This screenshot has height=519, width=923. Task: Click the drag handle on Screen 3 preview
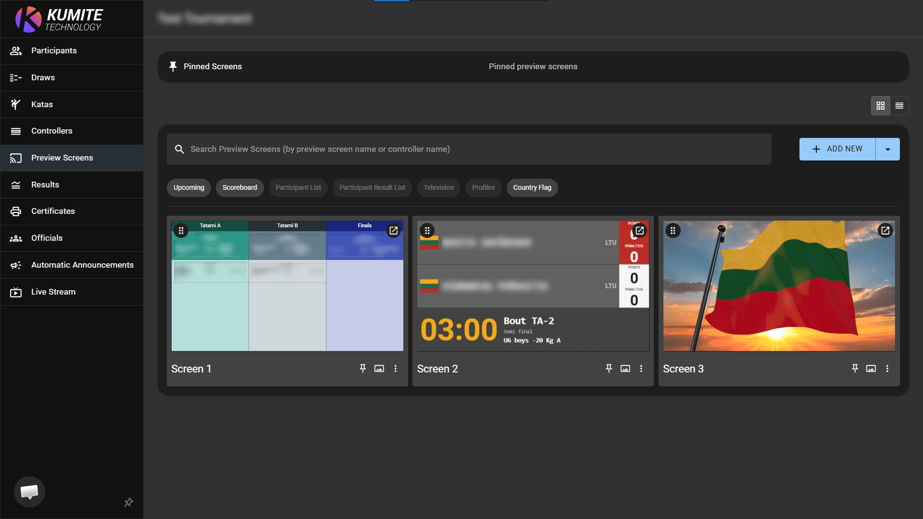pos(673,231)
